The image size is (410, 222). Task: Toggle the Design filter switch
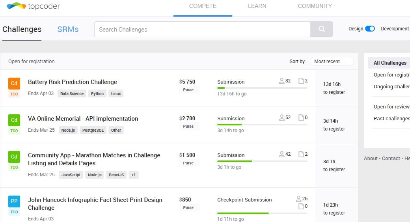pos(370,29)
